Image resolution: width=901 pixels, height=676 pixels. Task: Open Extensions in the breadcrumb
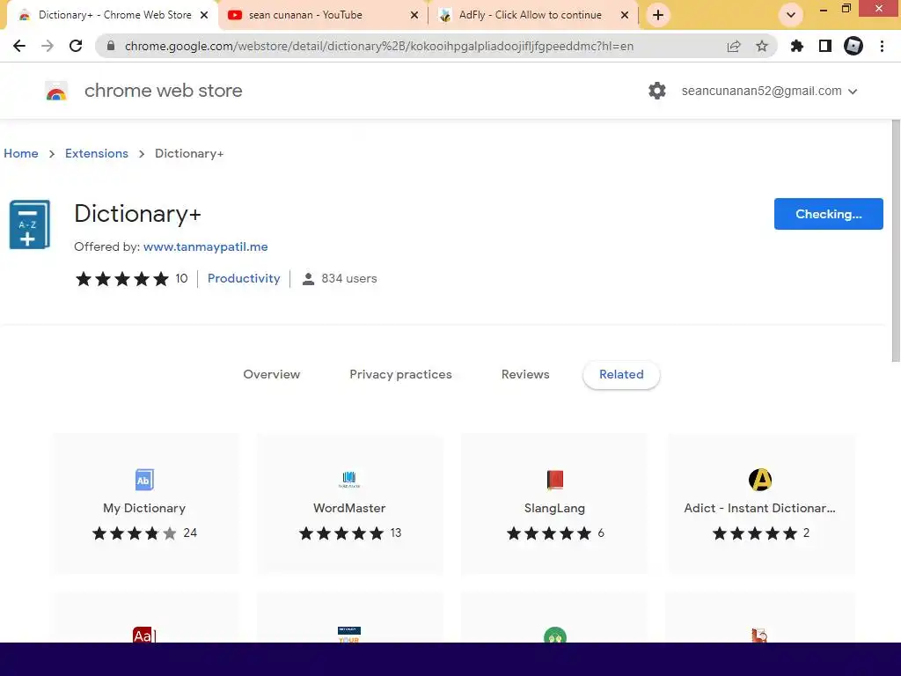97,153
